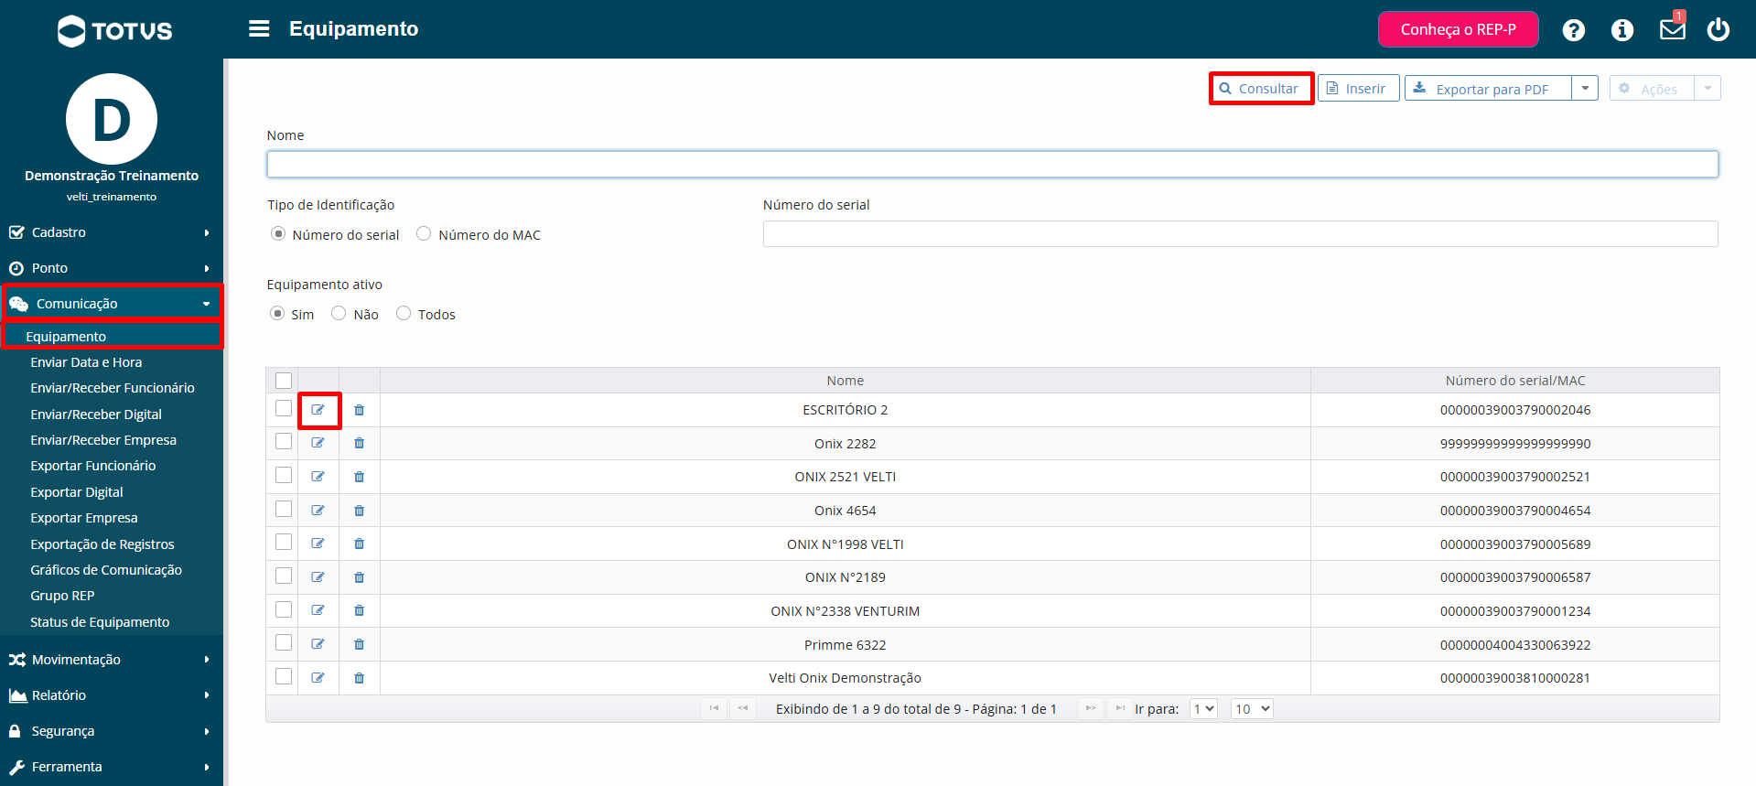The width and height of the screenshot is (1756, 786).
Task: Edit the ONIX 2521 VELTI row
Action: (318, 477)
